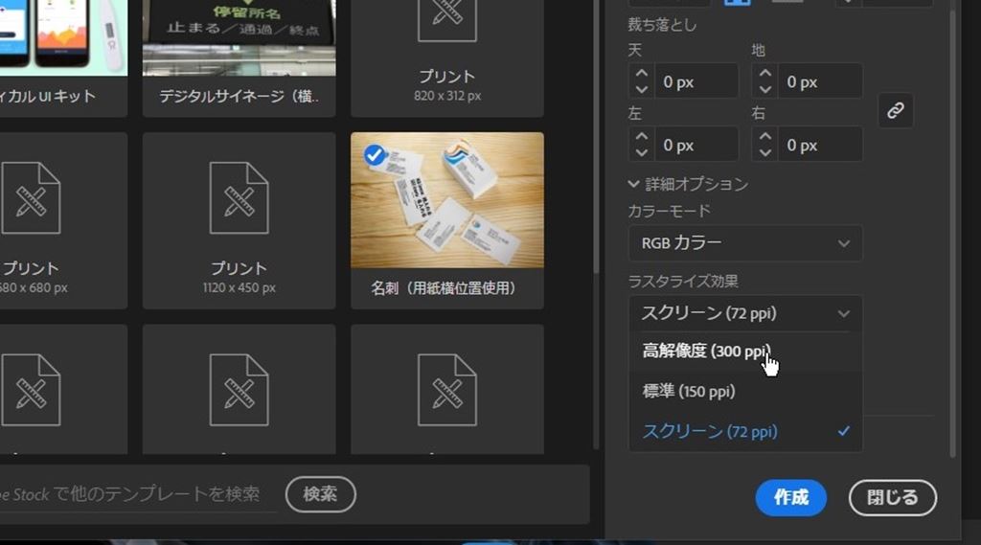Viewport: 981px width, 545px height.
Task: Close the ラスタライズ効果 スクリーン (72 ppi) dropdown
Action: tap(745, 313)
